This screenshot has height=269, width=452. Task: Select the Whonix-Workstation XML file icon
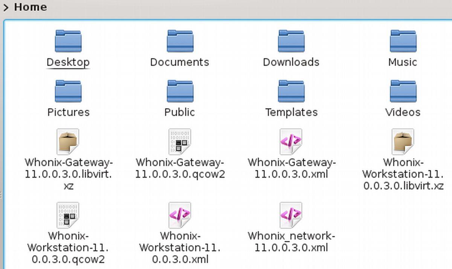(x=180, y=215)
